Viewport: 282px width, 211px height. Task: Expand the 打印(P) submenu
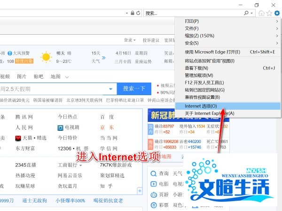click(277, 21)
